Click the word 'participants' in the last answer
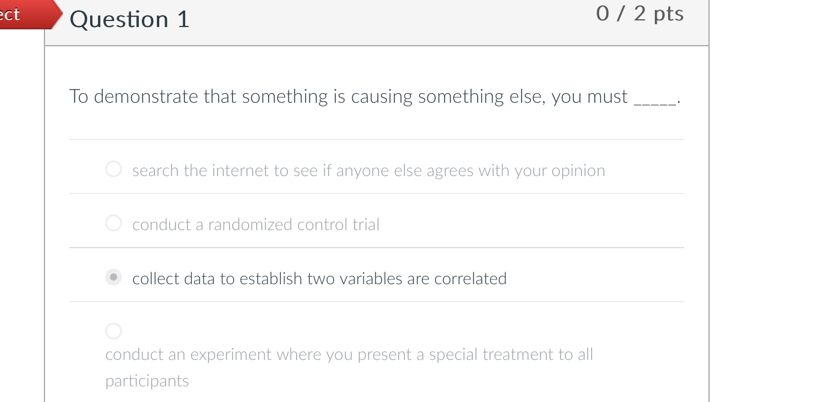The width and height of the screenshot is (831, 402). [x=147, y=380]
